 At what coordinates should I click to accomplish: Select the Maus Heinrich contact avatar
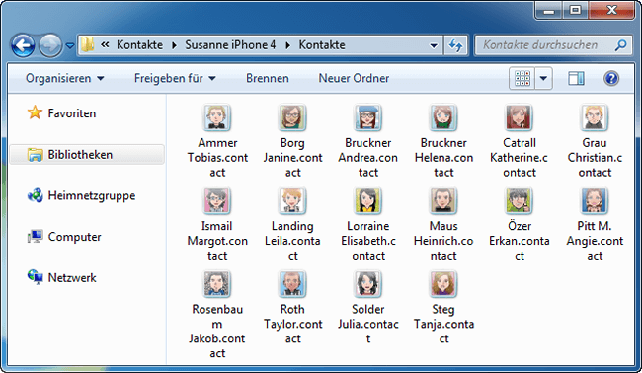(x=443, y=201)
